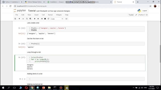Open the Kernel menu
Viewport: 161px width, 90px height.
[50, 15]
